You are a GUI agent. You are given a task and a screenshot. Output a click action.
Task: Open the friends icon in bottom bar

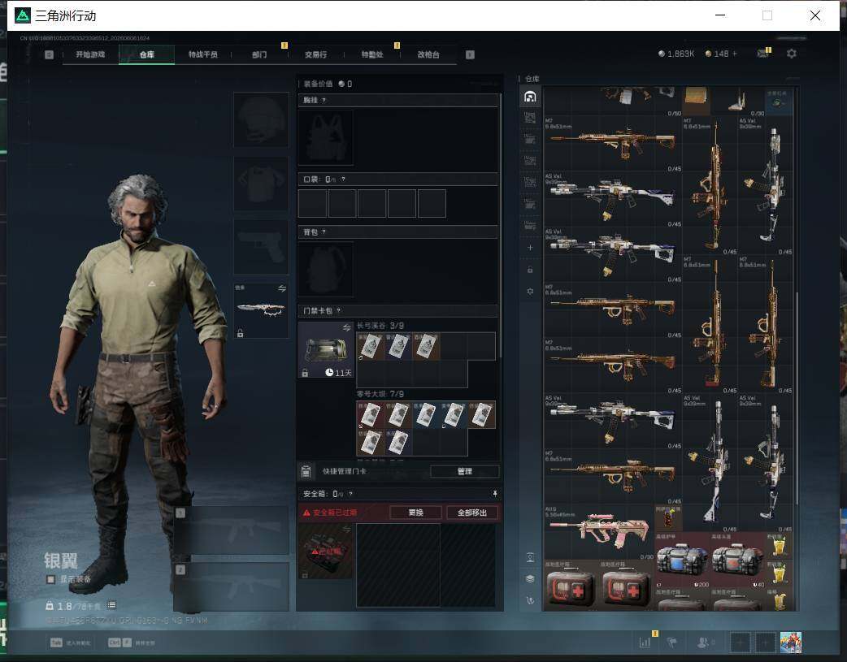pos(703,642)
